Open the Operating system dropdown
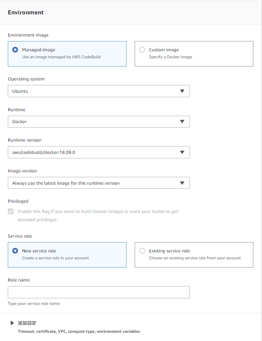Screen dimensions: 262x341 point(98,91)
